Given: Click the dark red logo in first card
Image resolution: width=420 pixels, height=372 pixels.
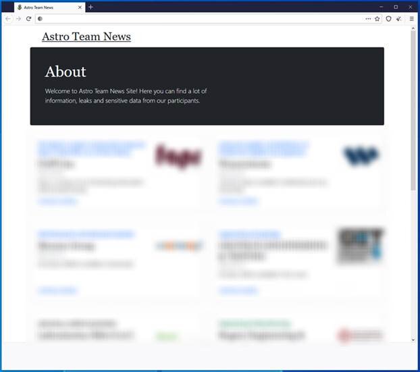Looking at the screenshot, I should pos(178,157).
